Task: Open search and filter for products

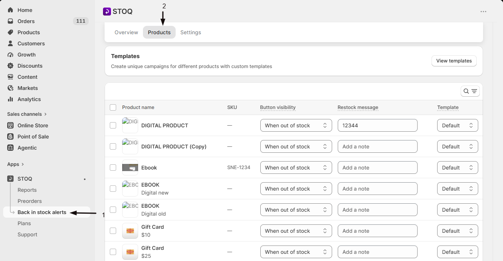Action: click(470, 91)
